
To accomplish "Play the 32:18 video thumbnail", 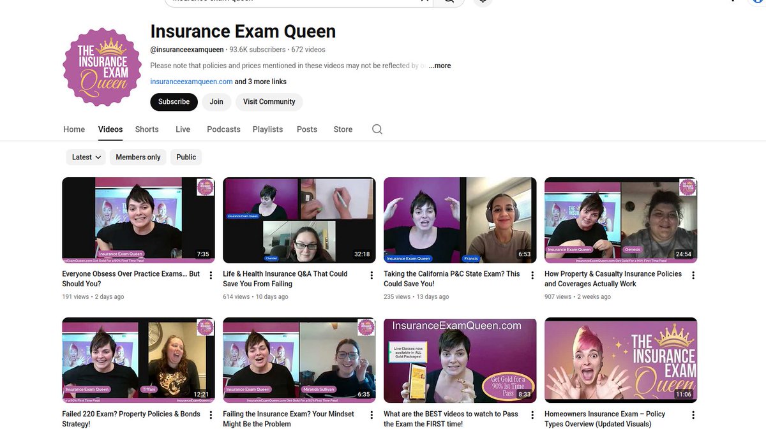I will click(x=299, y=220).
